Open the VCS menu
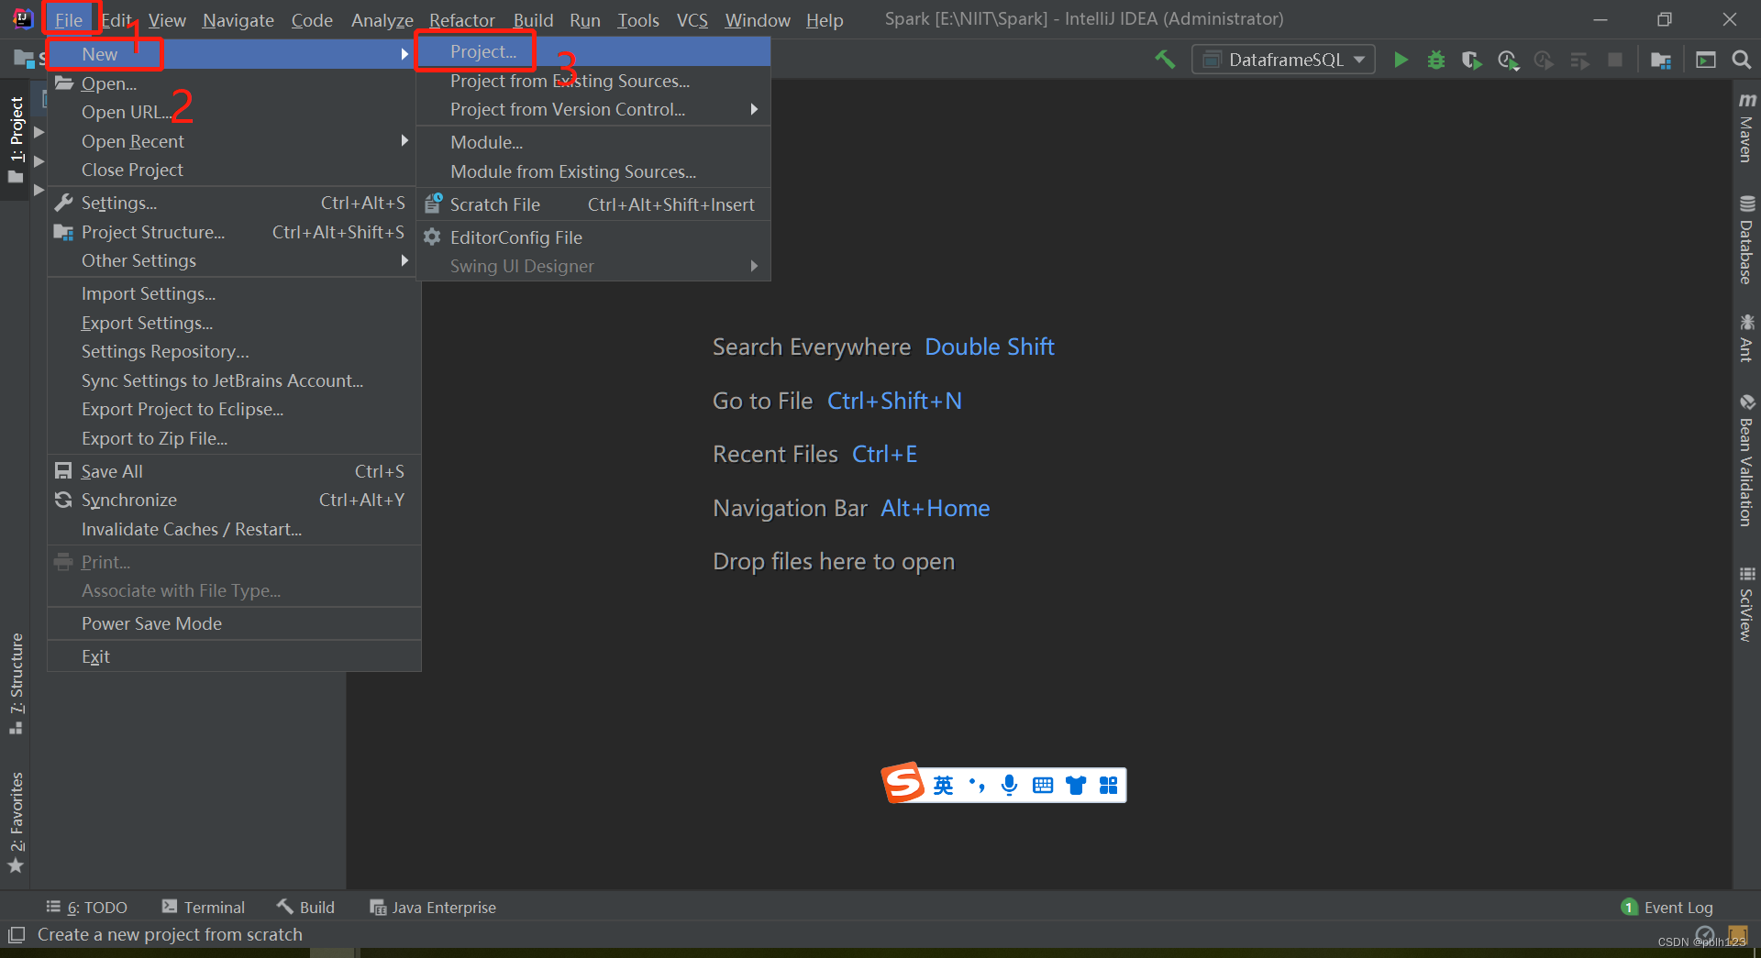This screenshot has height=958, width=1761. pyautogui.click(x=692, y=20)
